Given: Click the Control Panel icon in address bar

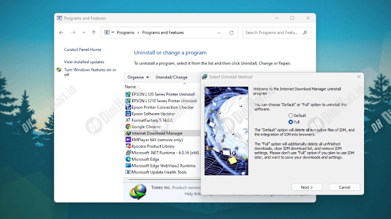Looking at the screenshot, I should pyautogui.click(x=107, y=32).
